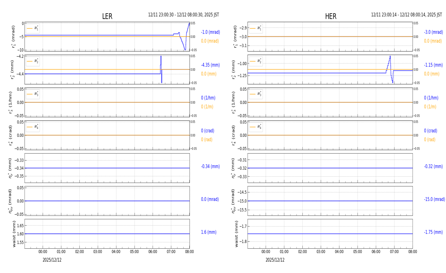Click the 03:00 time tick under LER
Screen dimensions: 446x273
point(98,252)
